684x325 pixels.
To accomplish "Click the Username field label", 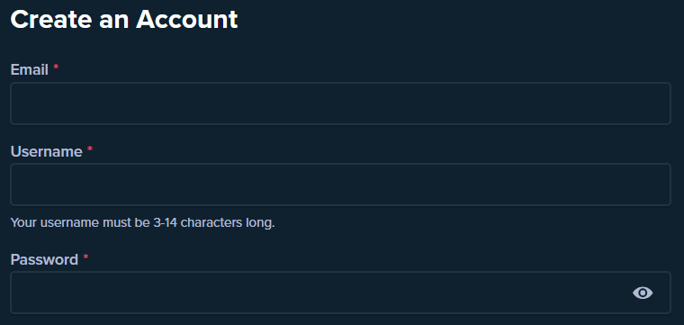I will point(46,151).
